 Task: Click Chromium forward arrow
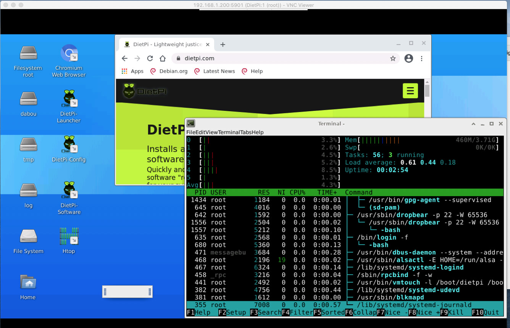(137, 58)
